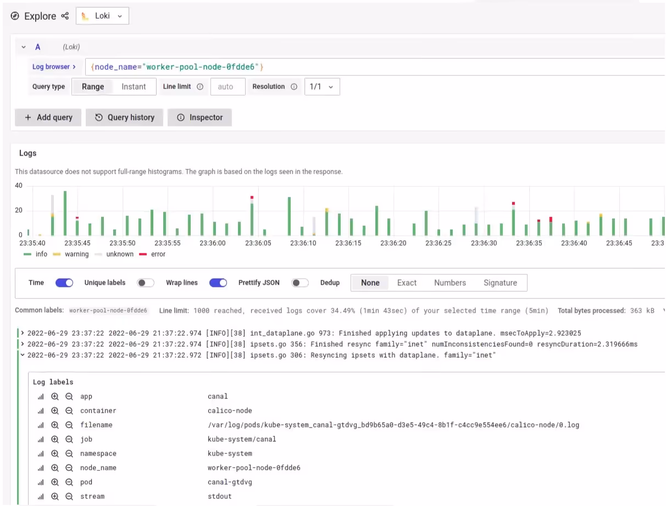Enable the Unique labels toggle
The height and width of the screenshot is (506, 666).
coord(145,283)
